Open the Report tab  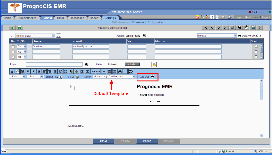pos(94,18)
